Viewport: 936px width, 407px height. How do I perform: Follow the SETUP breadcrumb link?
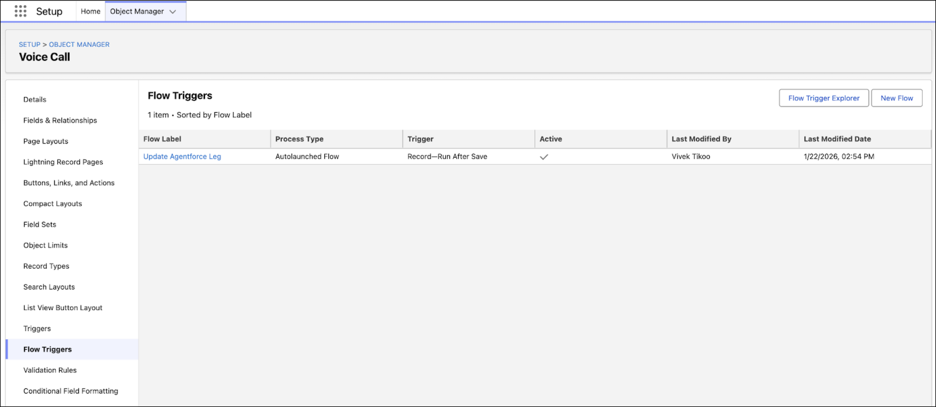30,44
